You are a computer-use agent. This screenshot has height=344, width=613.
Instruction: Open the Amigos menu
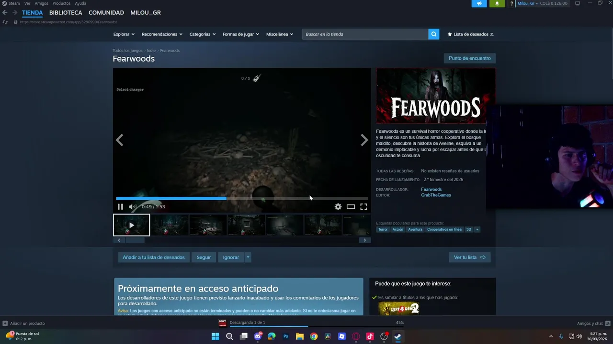(41, 3)
